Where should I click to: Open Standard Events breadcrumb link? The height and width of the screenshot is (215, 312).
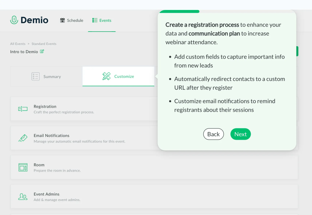[x=44, y=44]
